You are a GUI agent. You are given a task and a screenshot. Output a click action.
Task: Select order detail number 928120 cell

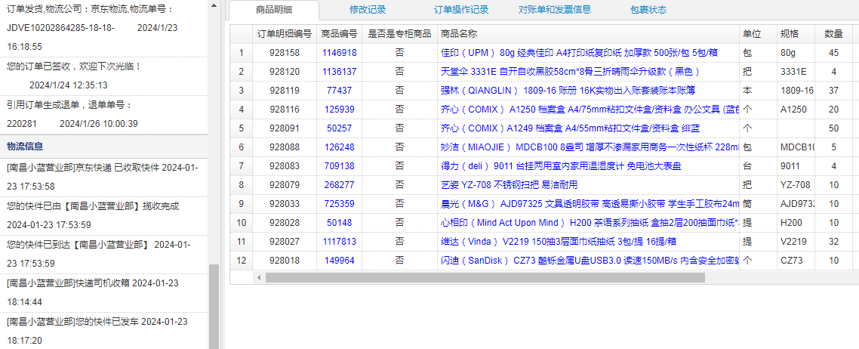[285, 72]
